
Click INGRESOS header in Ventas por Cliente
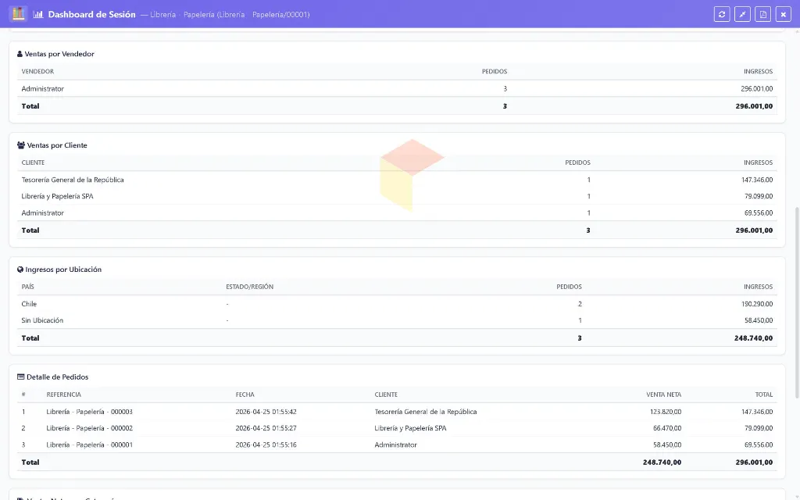coord(758,162)
